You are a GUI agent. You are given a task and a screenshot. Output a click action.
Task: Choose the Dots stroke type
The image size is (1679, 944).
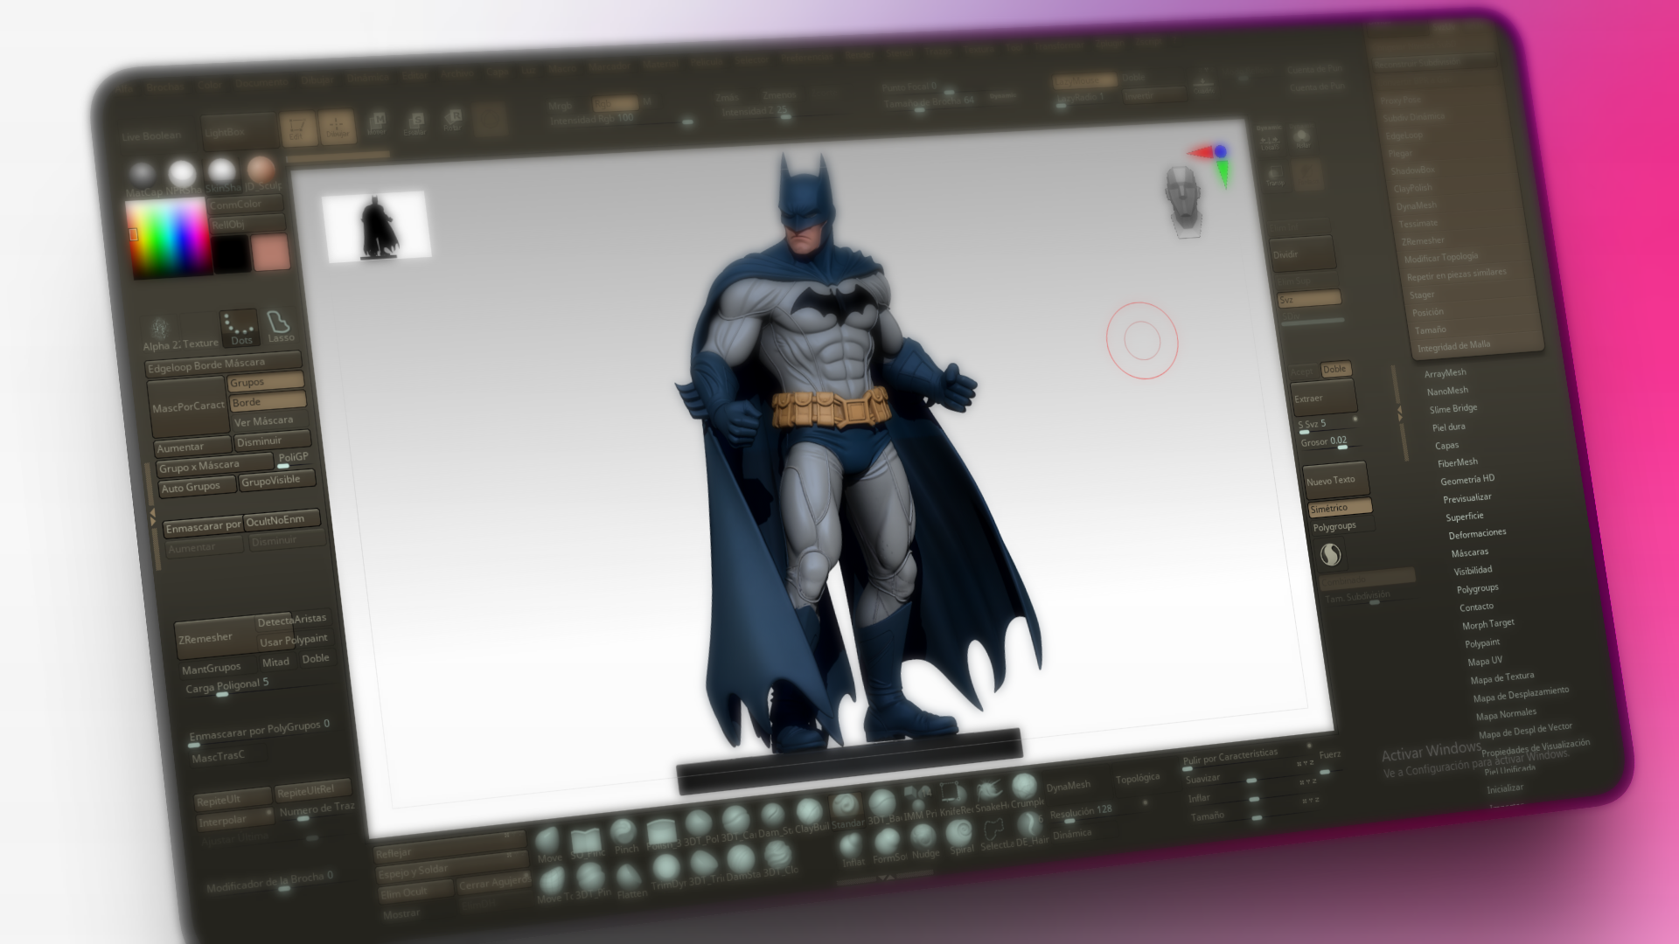click(239, 327)
